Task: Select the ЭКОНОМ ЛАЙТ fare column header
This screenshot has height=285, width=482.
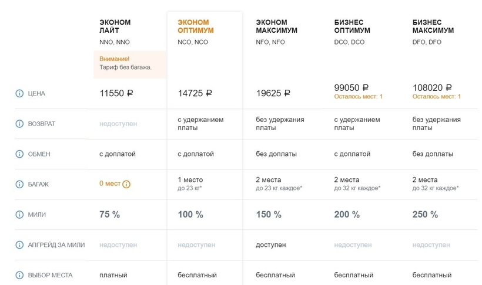Action: click(x=115, y=26)
